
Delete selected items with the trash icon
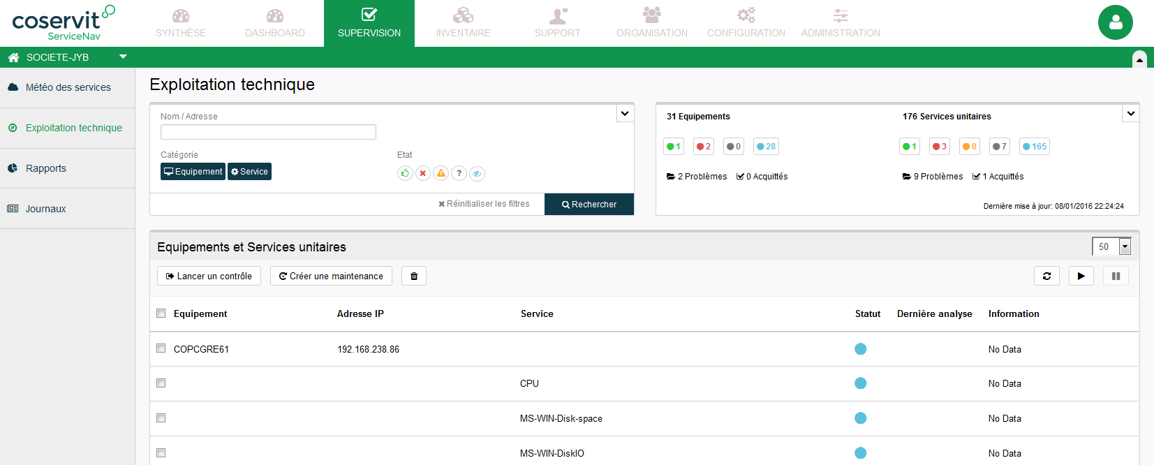(414, 276)
